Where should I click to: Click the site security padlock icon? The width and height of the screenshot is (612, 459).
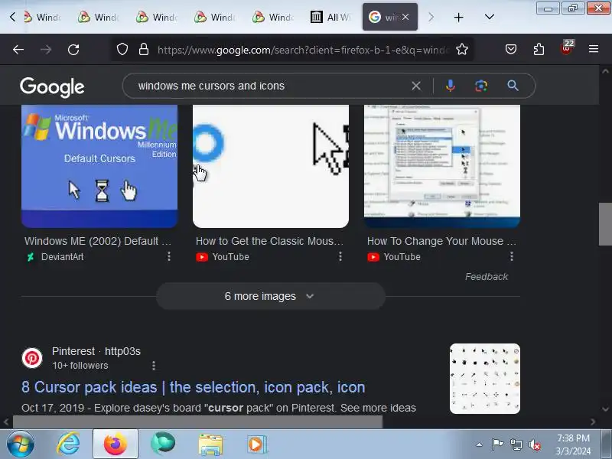(x=144, y=49)
